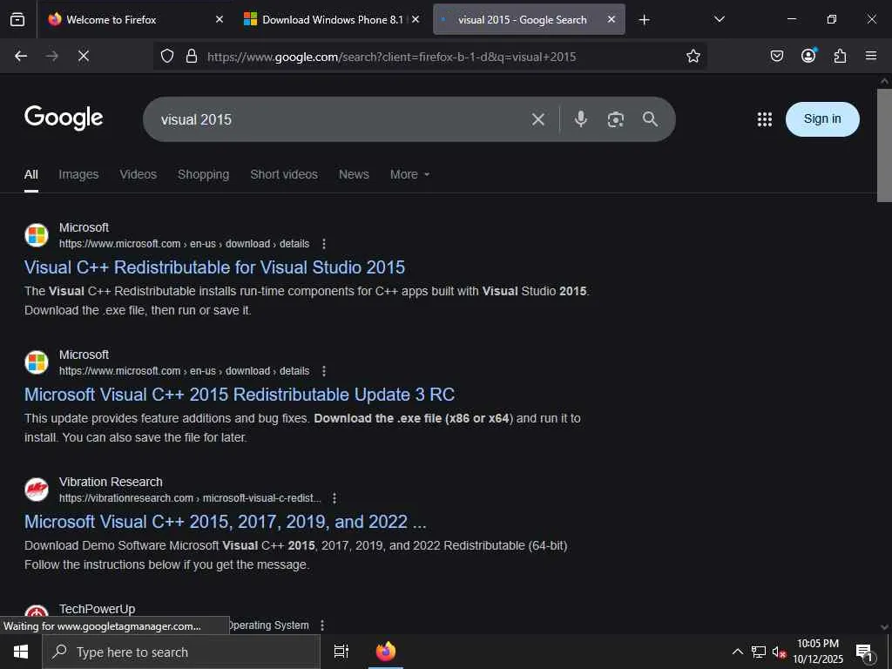Open Google apps grid
This screenshot has height=669, width=892.
765,118
